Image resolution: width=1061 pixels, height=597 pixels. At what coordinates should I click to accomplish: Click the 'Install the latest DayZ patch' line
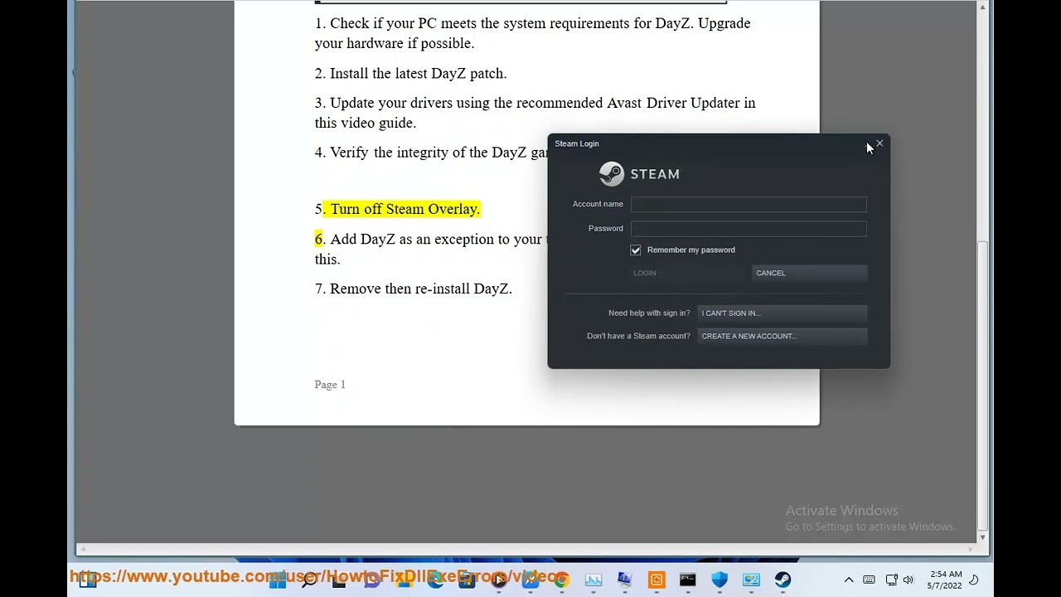tap(418, 73)
